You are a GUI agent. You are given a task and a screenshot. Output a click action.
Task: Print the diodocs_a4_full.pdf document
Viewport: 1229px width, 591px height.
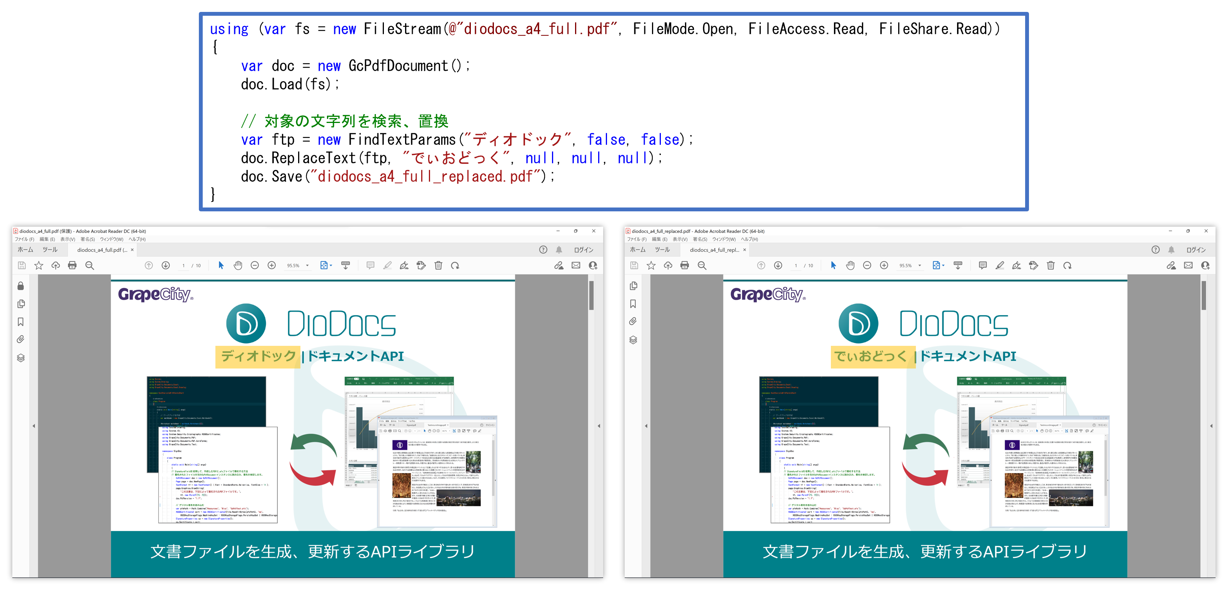(x=72, y=266)
